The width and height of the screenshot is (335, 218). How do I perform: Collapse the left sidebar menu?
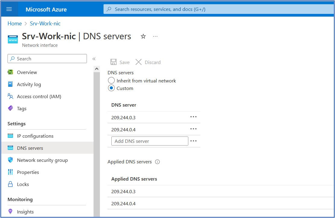pyautogui.click(x=94, y=59)
